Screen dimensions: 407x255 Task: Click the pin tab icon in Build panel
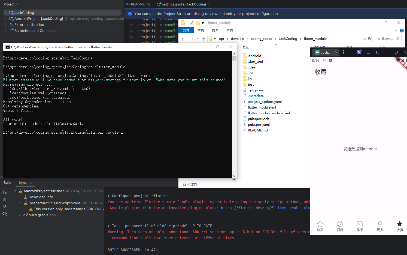click(x=5, y=206)
